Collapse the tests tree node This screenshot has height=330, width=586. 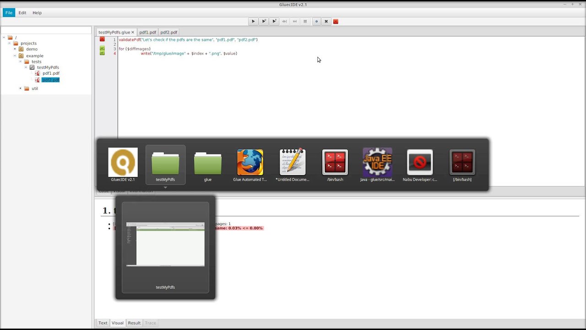click(20, 61)
